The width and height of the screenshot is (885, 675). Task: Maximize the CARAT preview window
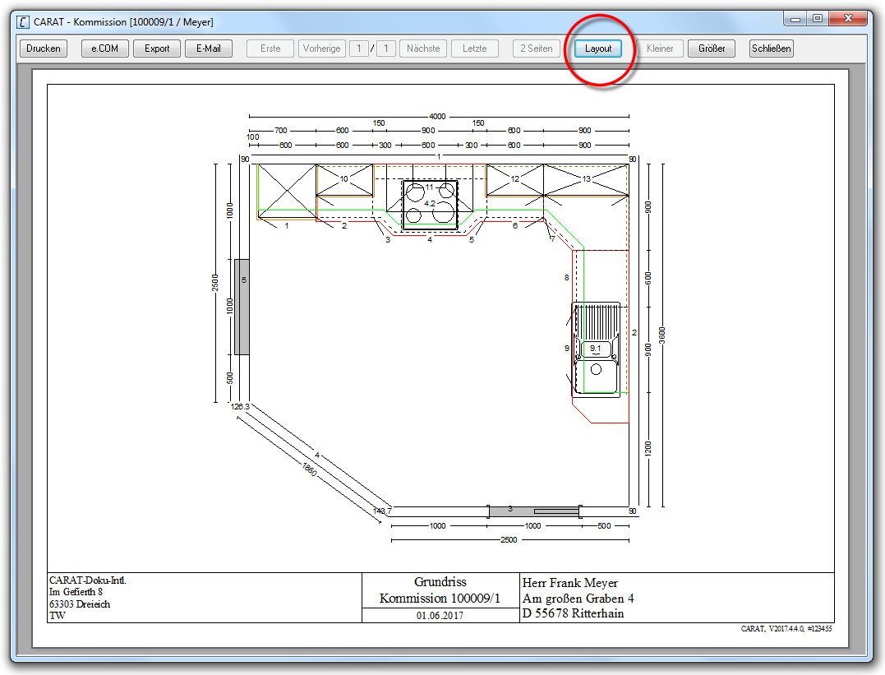pyautogui.click(x=817, y=18)
